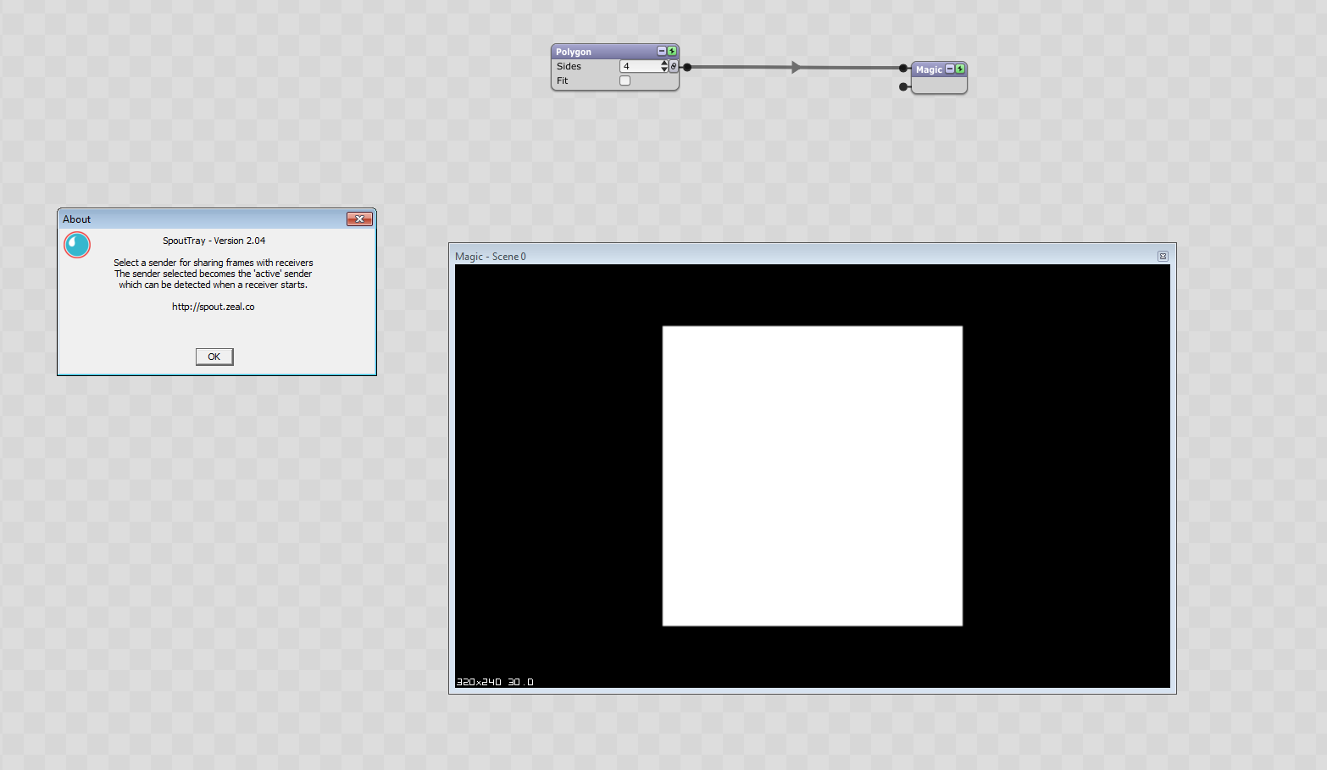Click OK in the About dialog
The image size is (1327, 770).
tap(214, 357)
